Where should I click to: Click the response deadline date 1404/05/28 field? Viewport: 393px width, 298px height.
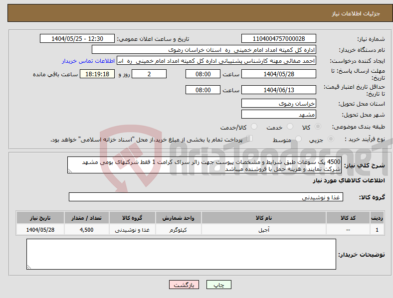click(x=279, y=74)
